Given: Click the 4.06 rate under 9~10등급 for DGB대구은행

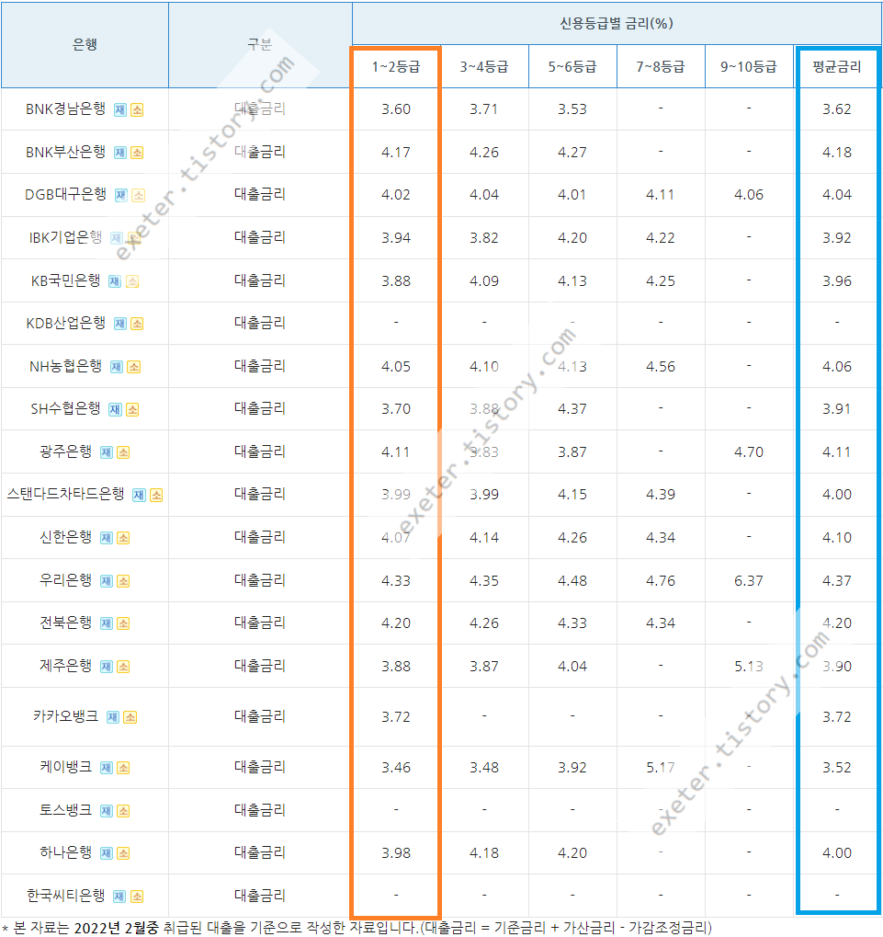Looking at the screenshot, I should (x=749, y=195).
